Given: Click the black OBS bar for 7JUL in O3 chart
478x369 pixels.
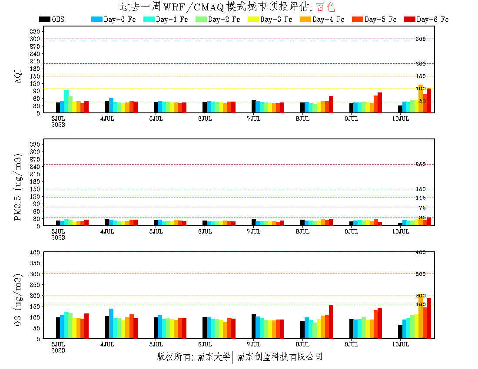Looking at the screenshot, I should (x=254, y=326).
